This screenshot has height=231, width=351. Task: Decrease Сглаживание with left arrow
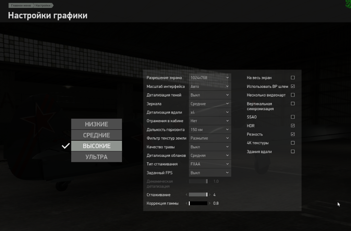186,195
